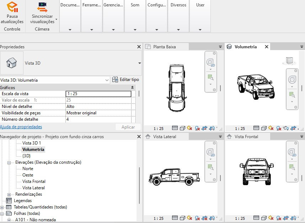Viewport: 305px width, 223px height.
Task: Select the Visual Style icon in Volumetria view bar
Action: pyautogui.click(x=263, y=127)
